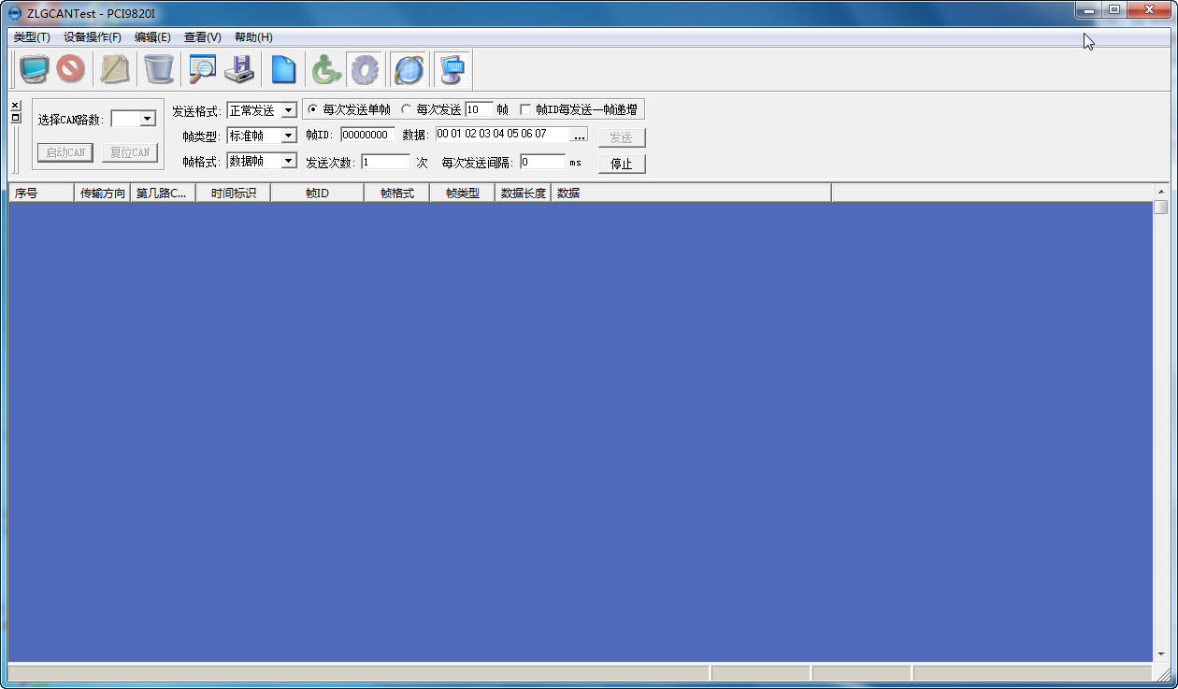1178x689 pixels.
Task: Click the floppy disk save icon
Action: click(239, 69)
